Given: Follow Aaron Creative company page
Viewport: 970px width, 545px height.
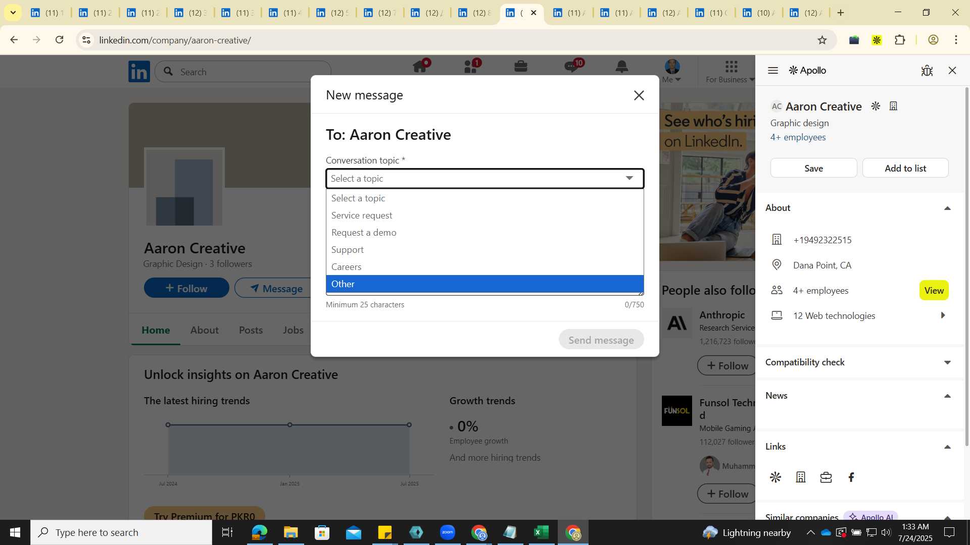Looking at the screenshot, I should click(x=186, y=288).
